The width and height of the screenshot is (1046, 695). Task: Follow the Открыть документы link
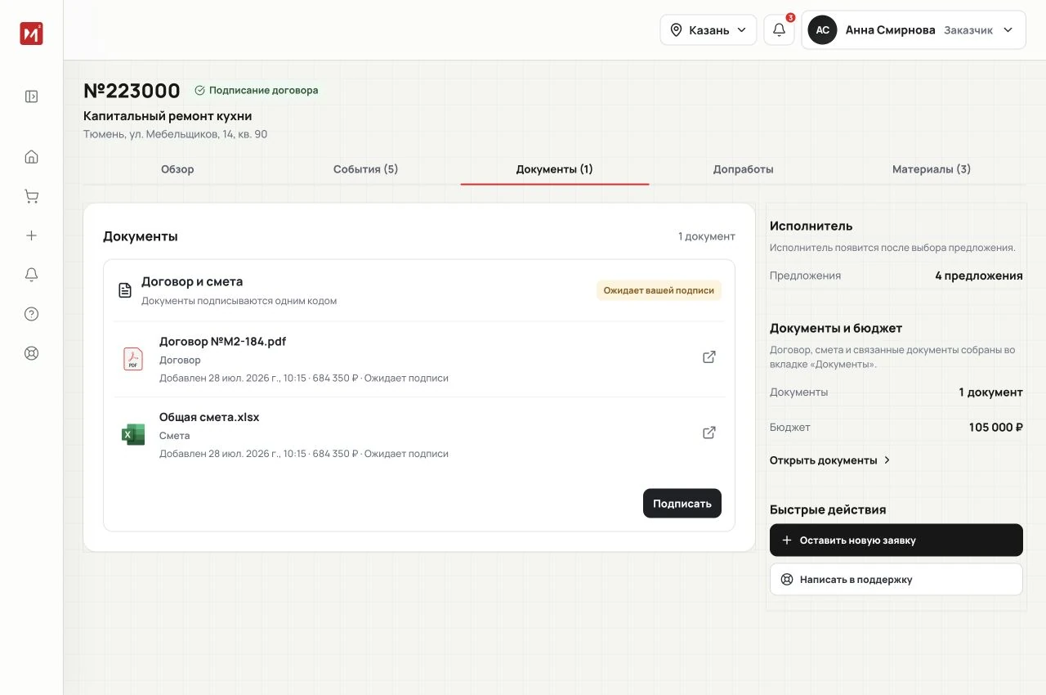pos(830,460)
